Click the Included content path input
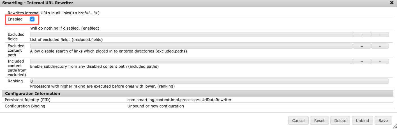This screenshot has height=129, width=397. (191, 61)
